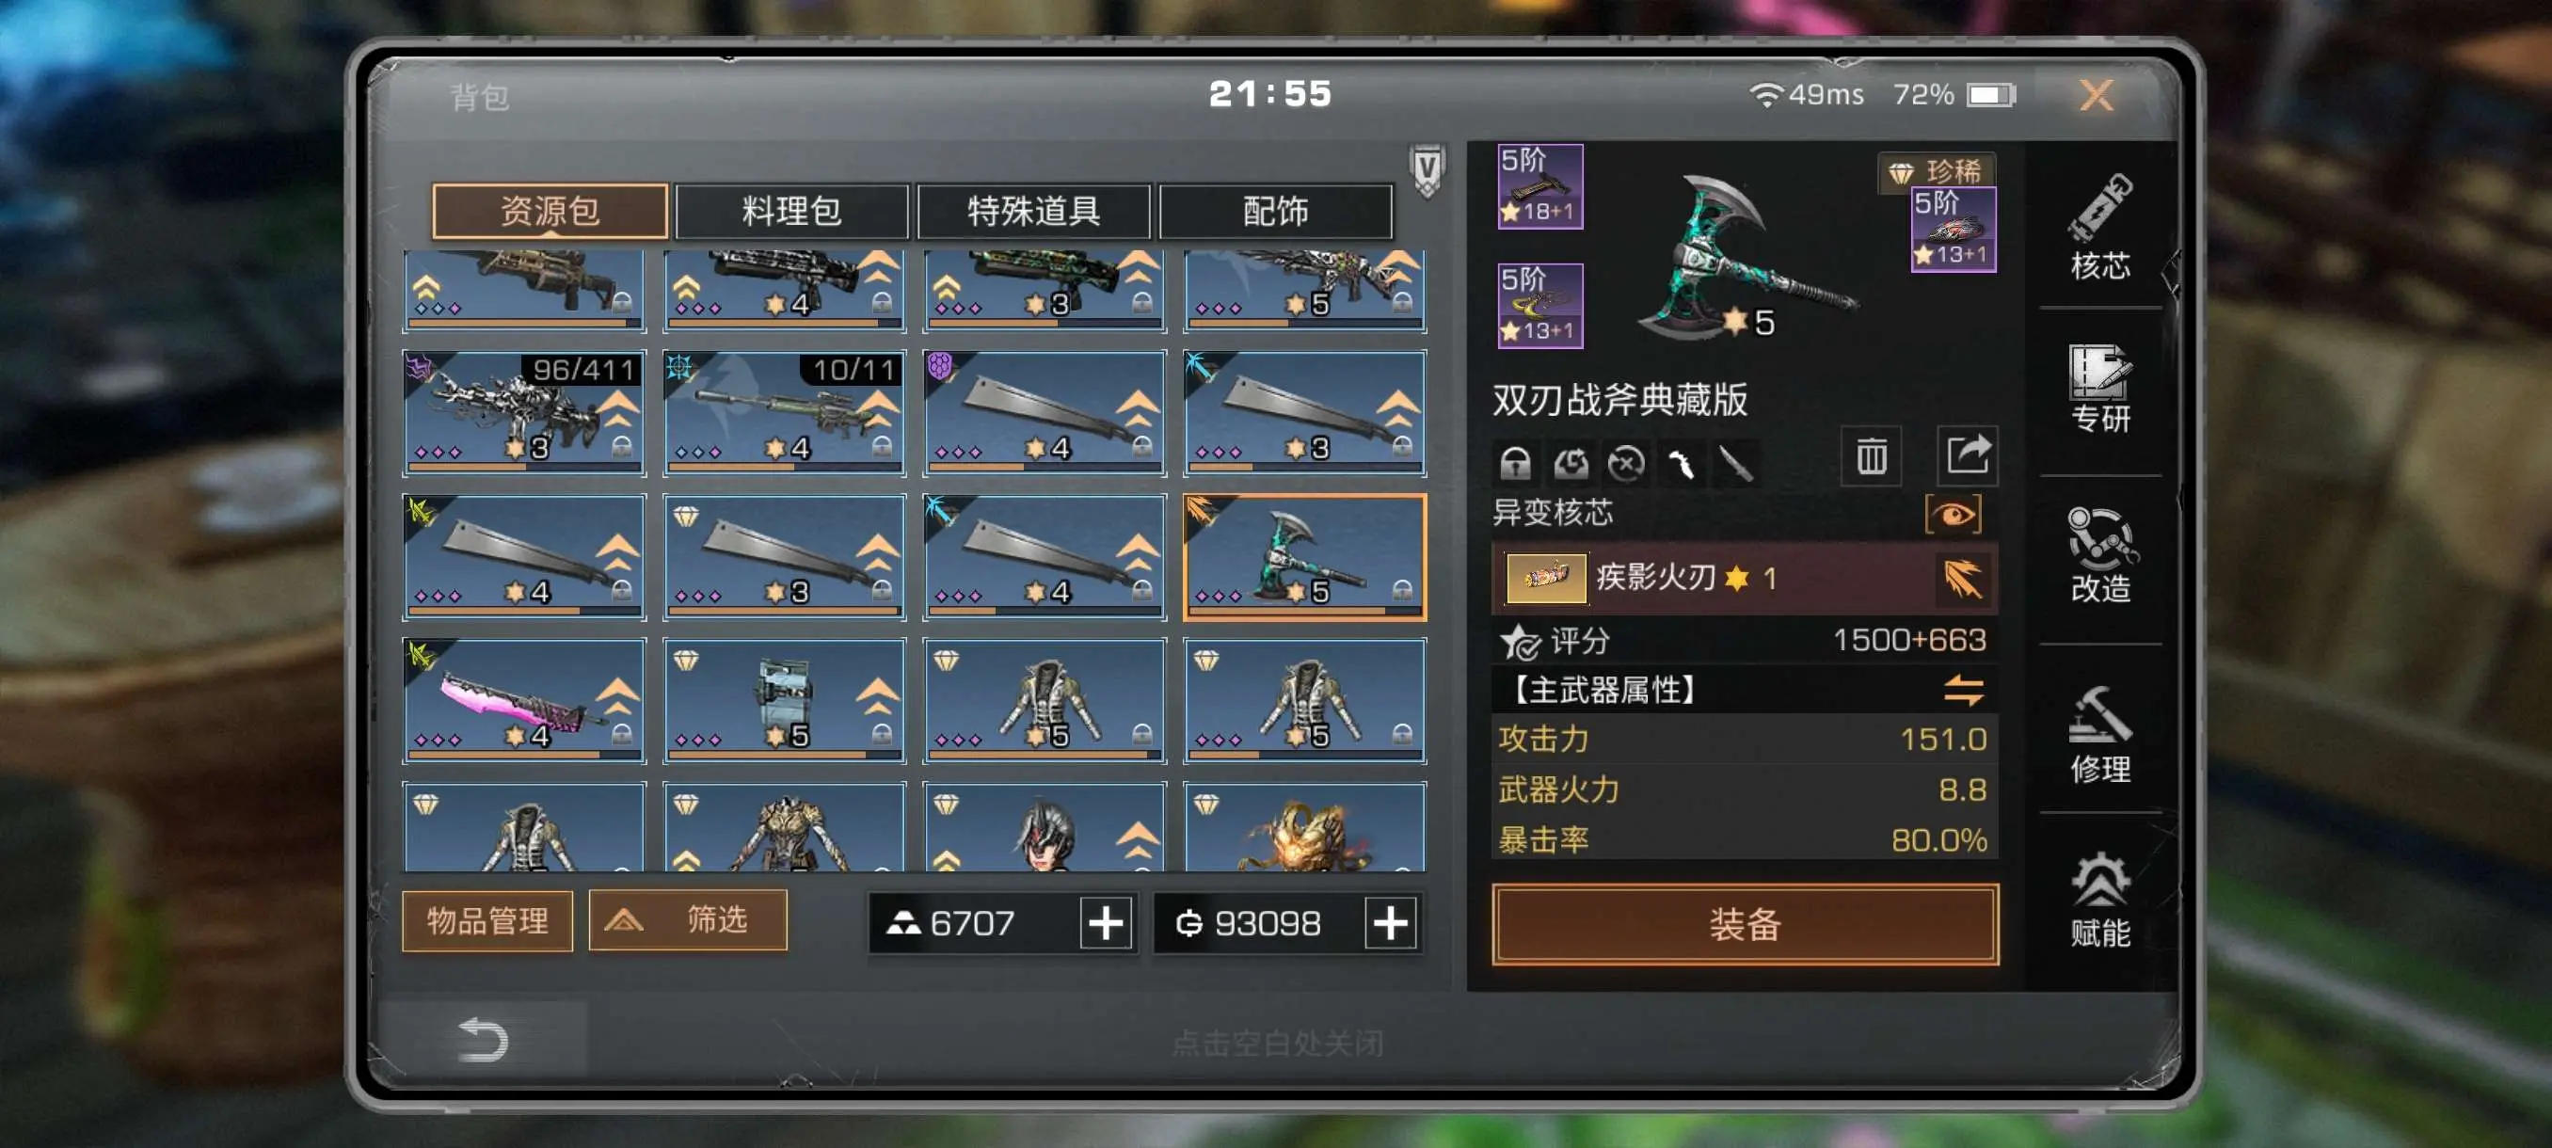2552x1148 pixels.
Task: Expand the 疾影火刃 core entry
Action: point(1744,578)
